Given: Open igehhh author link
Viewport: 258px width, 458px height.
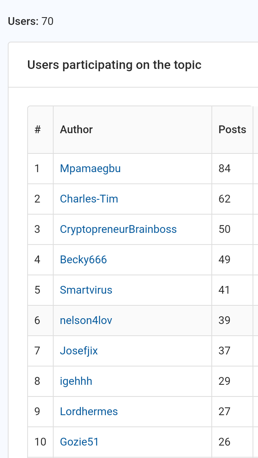Looking at the screenshot, I should click(x=76, y=381).
